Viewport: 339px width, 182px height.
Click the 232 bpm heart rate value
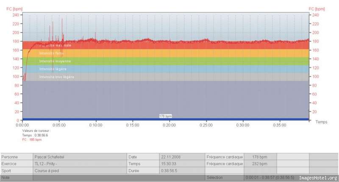click(x=260, y=164)
